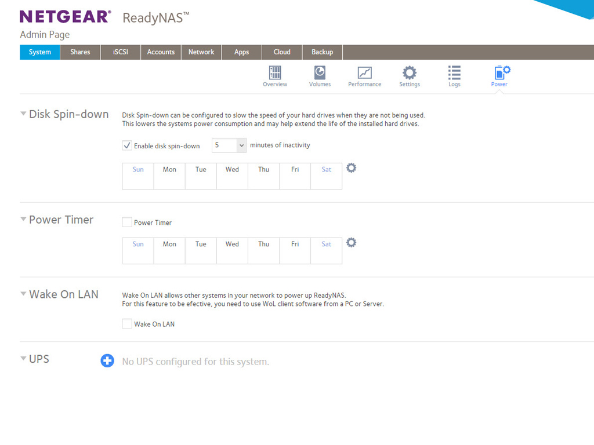The width and height of the screenshot is (594, 445).
Task: Click Sun cell in Power Timer schedule
Action: [x=138, y=250]
